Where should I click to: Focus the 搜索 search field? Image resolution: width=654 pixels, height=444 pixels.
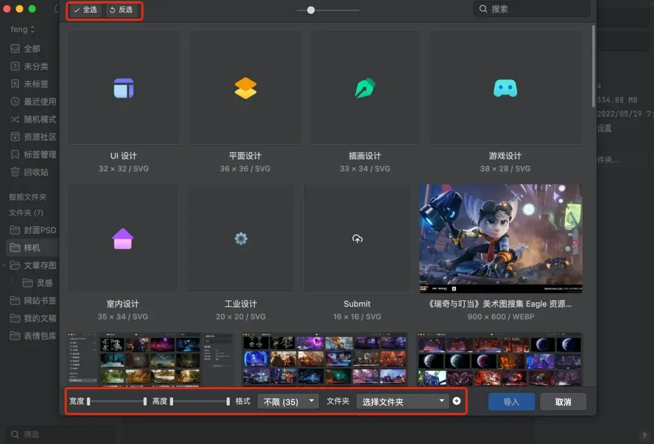point(532,8)
